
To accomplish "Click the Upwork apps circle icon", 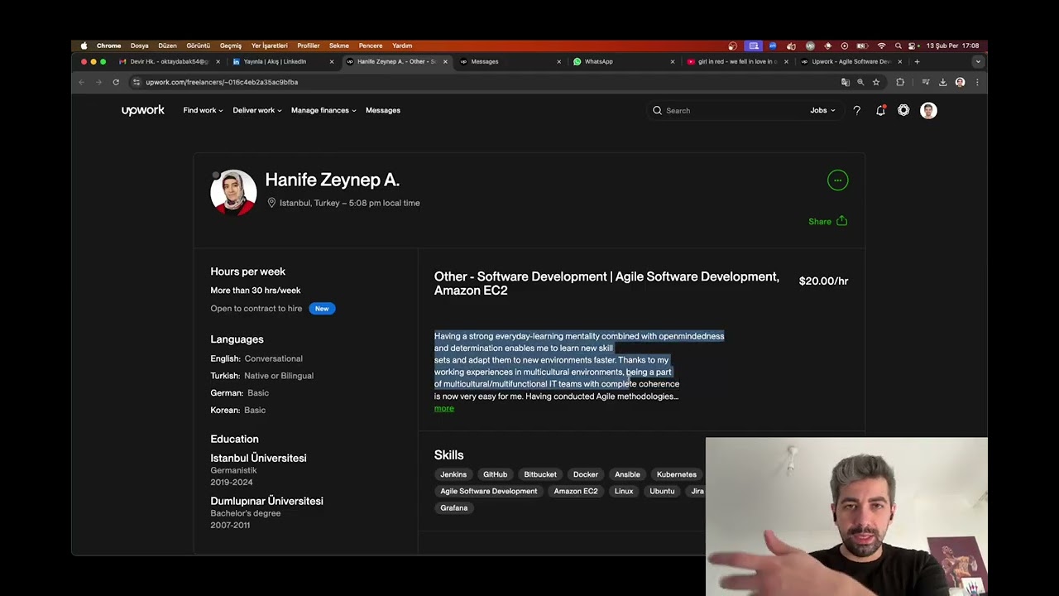I will coord(903,110).
